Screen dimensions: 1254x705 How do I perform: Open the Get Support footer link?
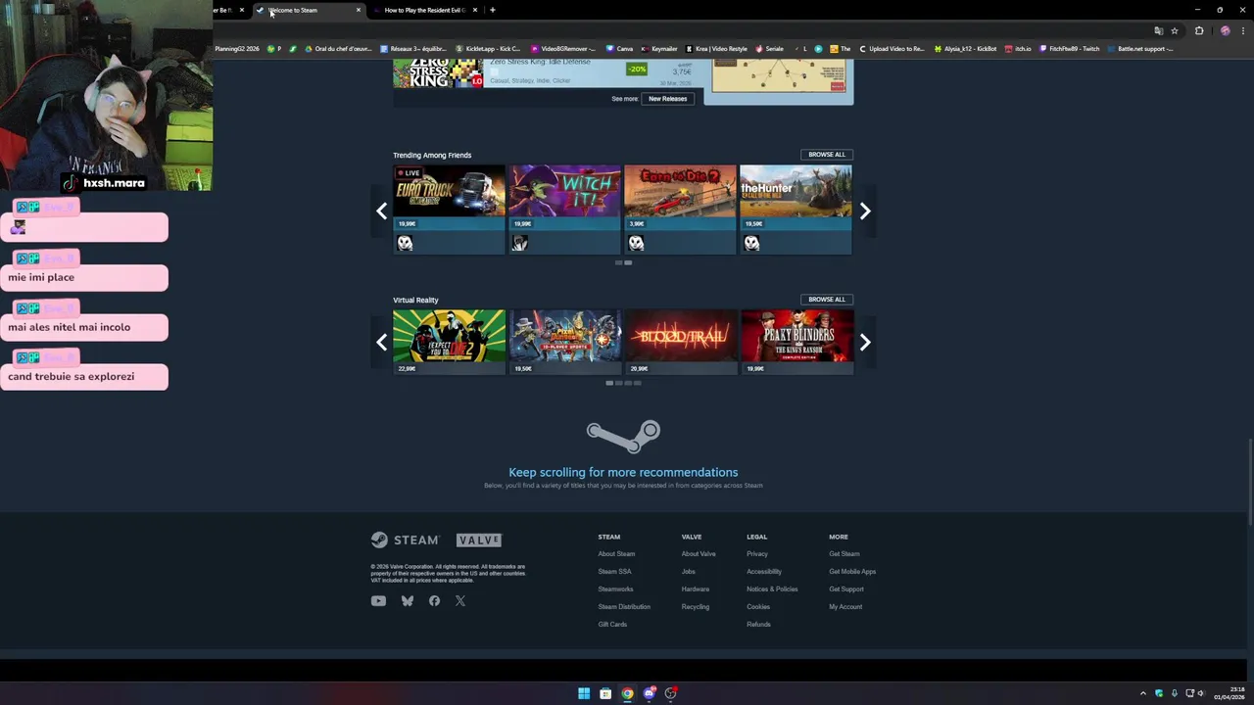(846, 589)
